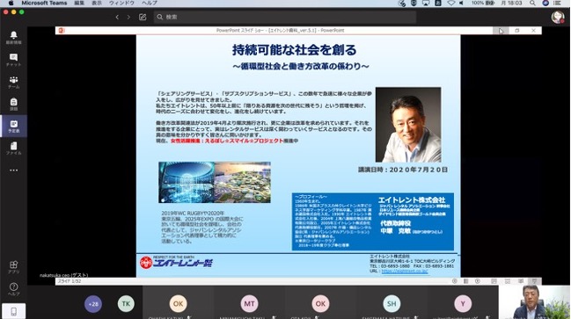Click the mobile app download icon
Image resolution: width=571 pixels, height=319 pixels.
tap(13, 311)
